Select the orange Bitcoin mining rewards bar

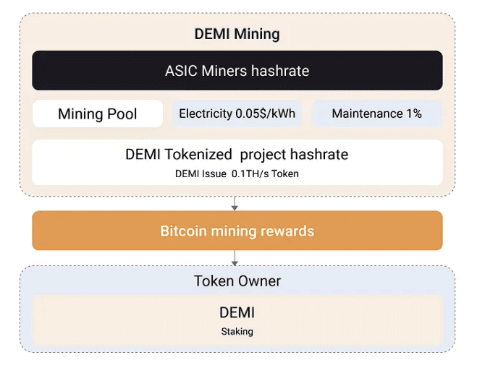pyautogui.click(x=237, y=231)
